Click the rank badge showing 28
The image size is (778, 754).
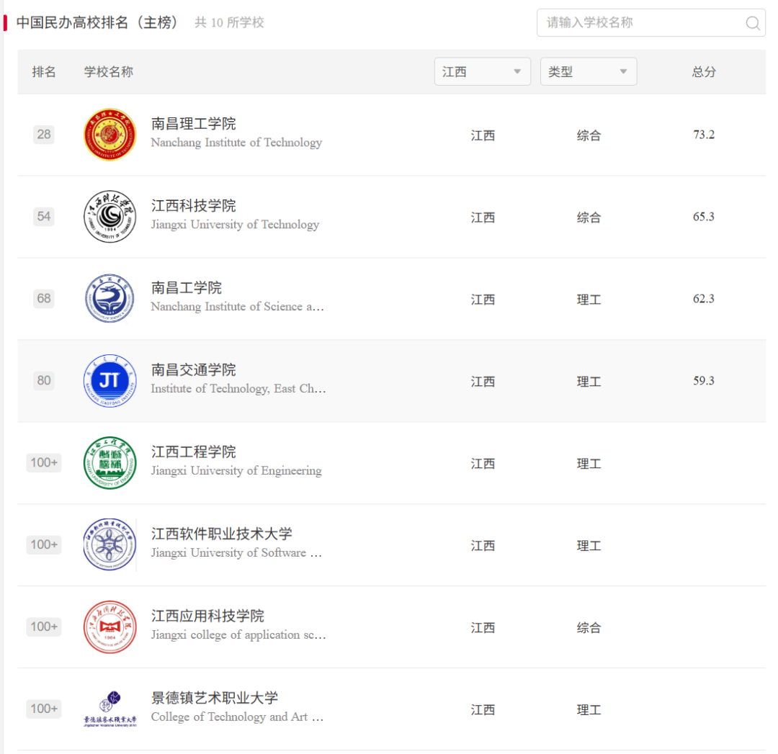(x=44, y=134)
